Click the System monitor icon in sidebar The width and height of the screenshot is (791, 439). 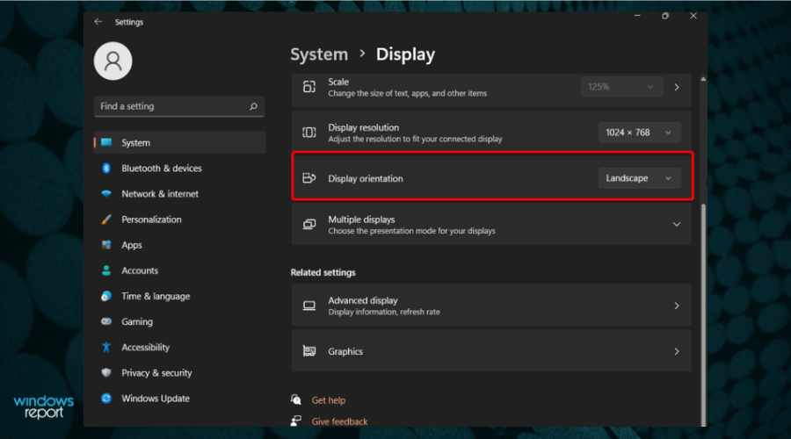pyautogui.click(x=106, y=142)
